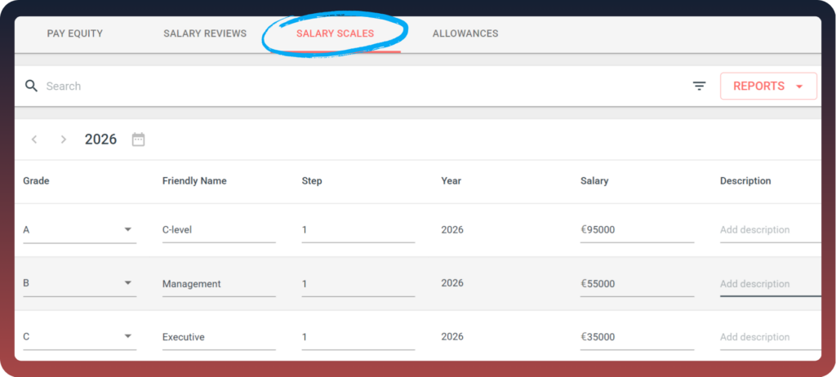Edit the €55000 salary field
The image size is (836, 377).
pyautogui.click(x=637, y=283)
